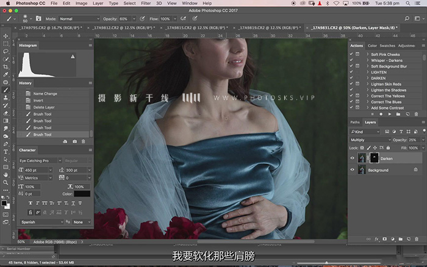Expand the Soft Pink Cheeks action
427x267 pixels.
[x=368, y=54]
